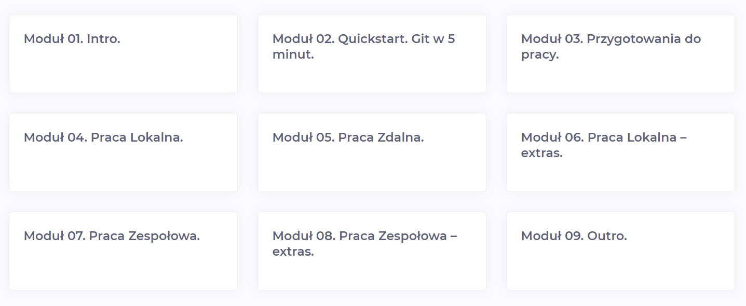Open the Moduł 05. Praca Zdalna heading
Screen dimensions: 746x306
point(348,137)
